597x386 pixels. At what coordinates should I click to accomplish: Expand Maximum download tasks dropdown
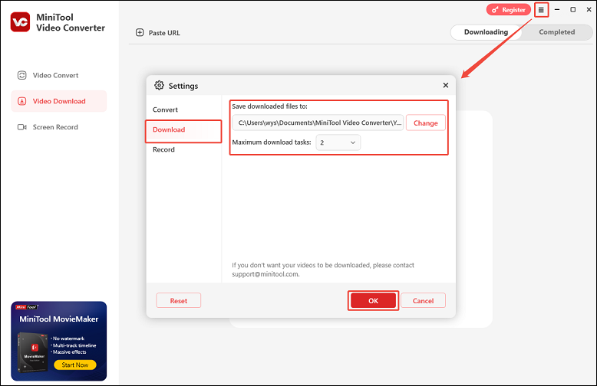coord(338,142)
